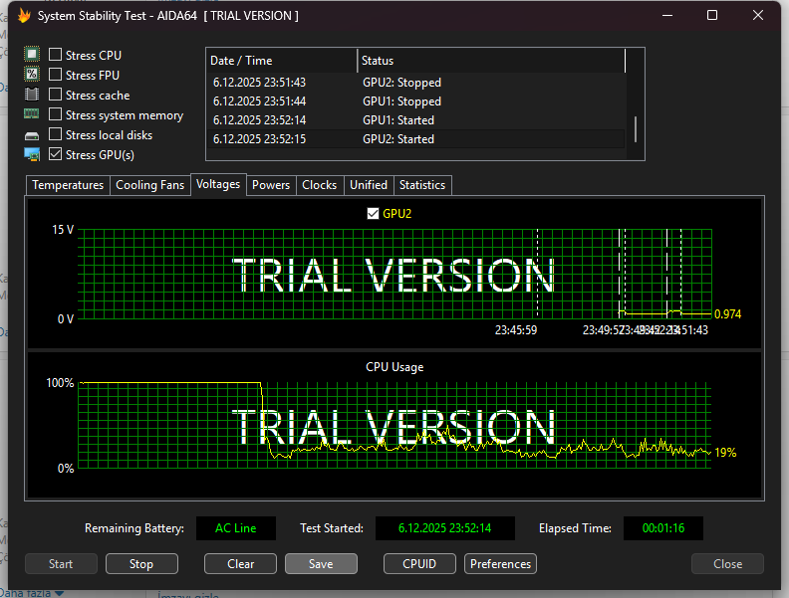Show the Statistics tab
Viewport: 789px width, 598px height.
(x=422, y=185)
